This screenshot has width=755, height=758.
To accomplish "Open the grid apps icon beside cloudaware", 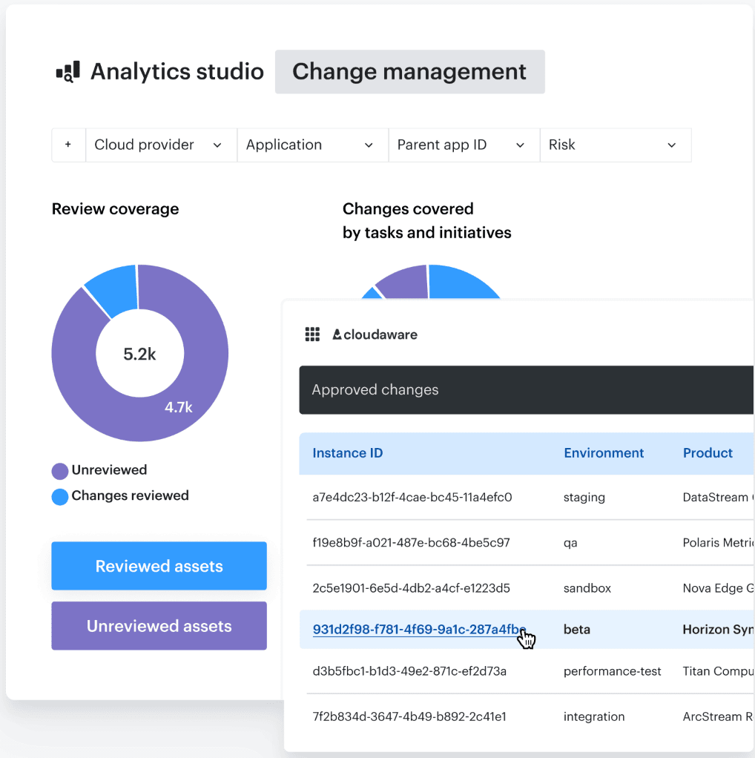I will (x=313, y=334).
